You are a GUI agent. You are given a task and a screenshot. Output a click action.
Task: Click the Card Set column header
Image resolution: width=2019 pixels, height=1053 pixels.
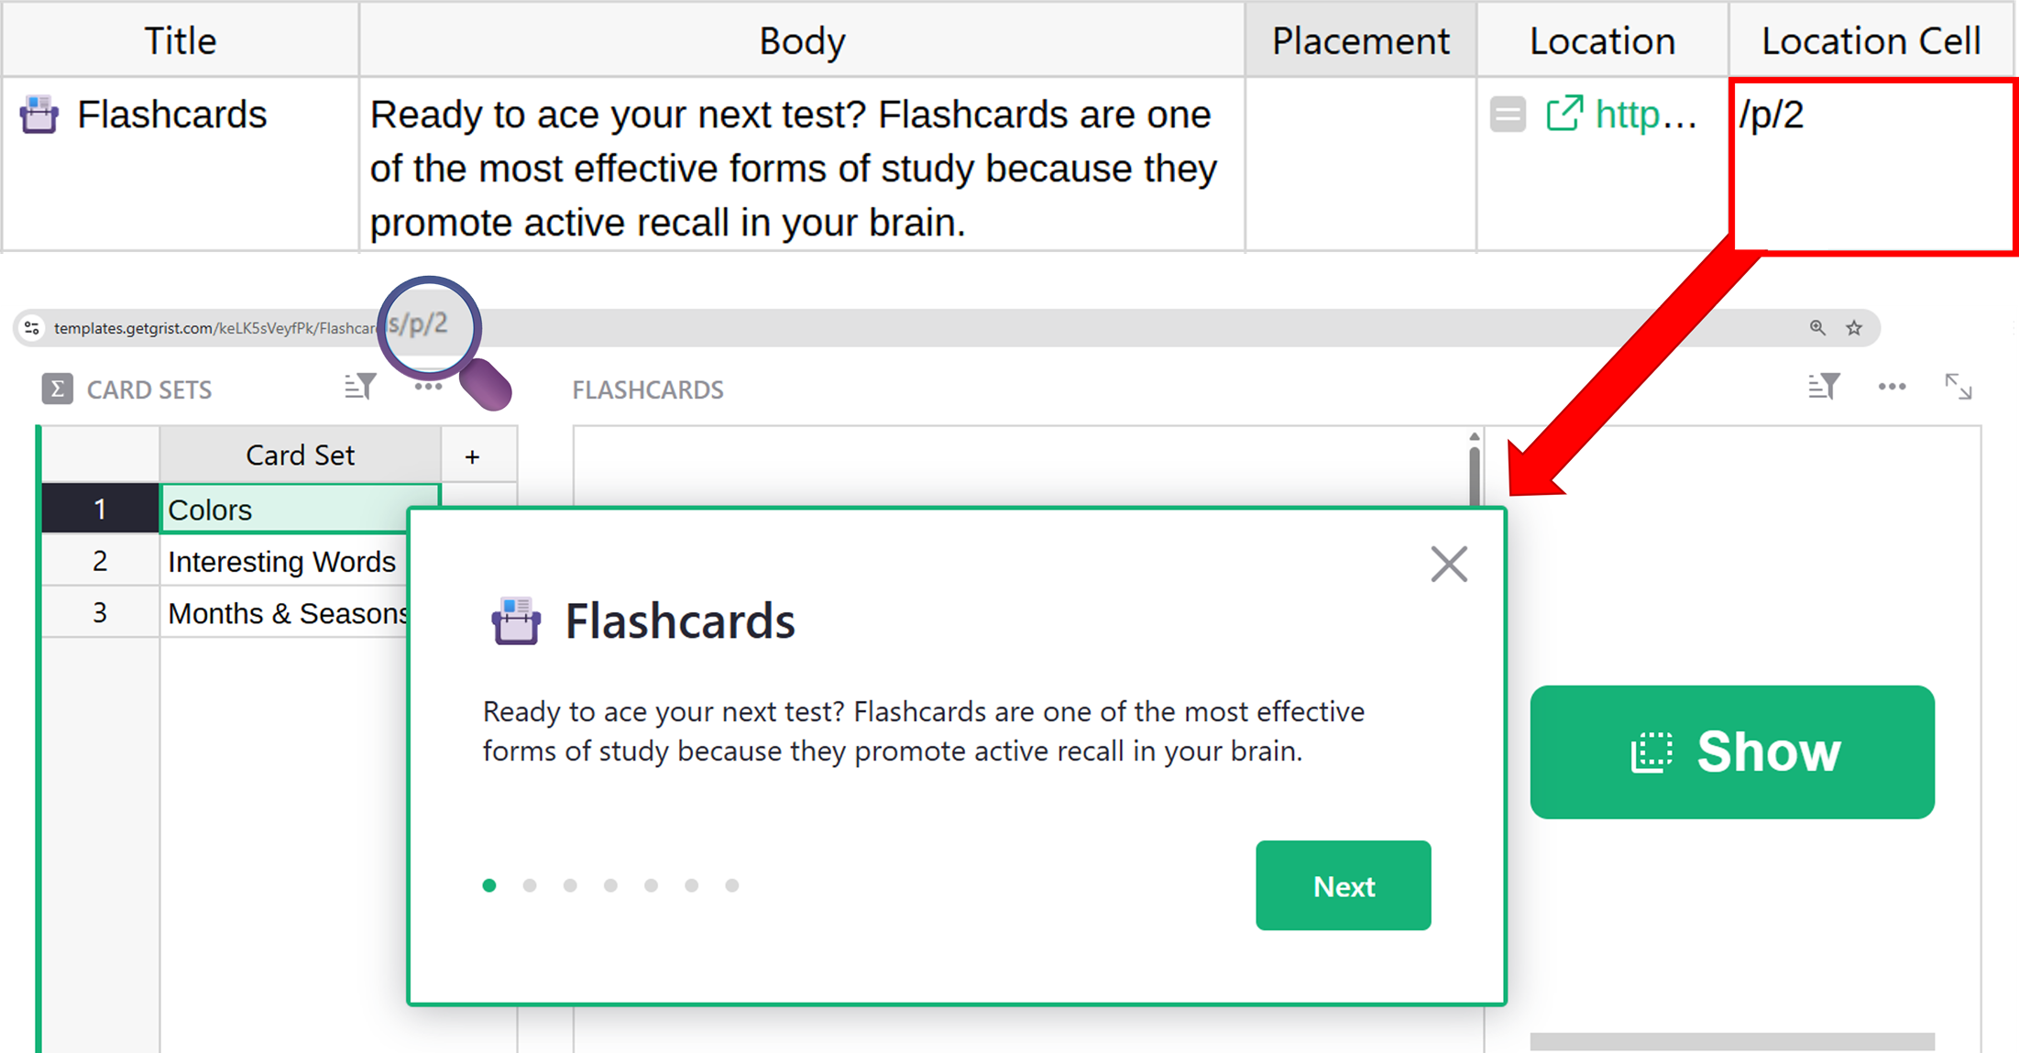coord(300,455)
